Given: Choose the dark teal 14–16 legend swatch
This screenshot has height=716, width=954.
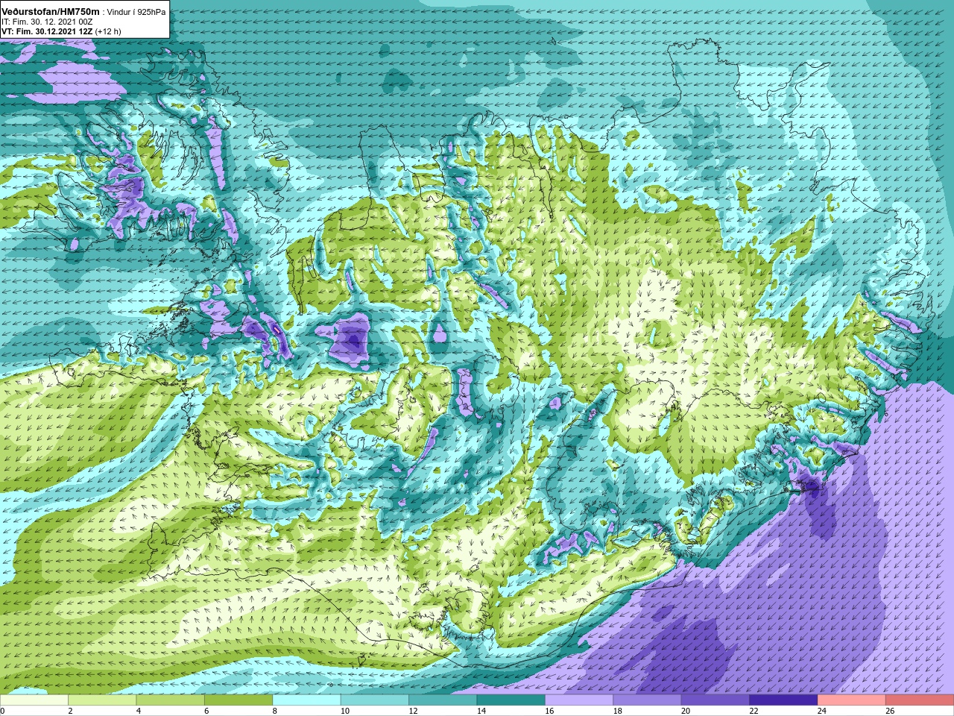Looking at the screenshot, I should [x=511, y=700].
